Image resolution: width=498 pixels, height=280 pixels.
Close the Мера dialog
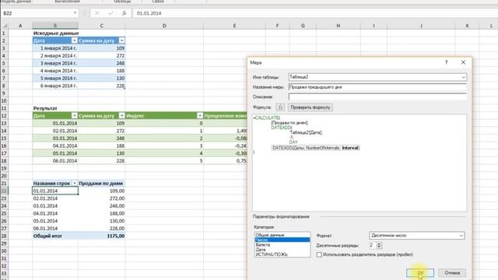[463, 62]
